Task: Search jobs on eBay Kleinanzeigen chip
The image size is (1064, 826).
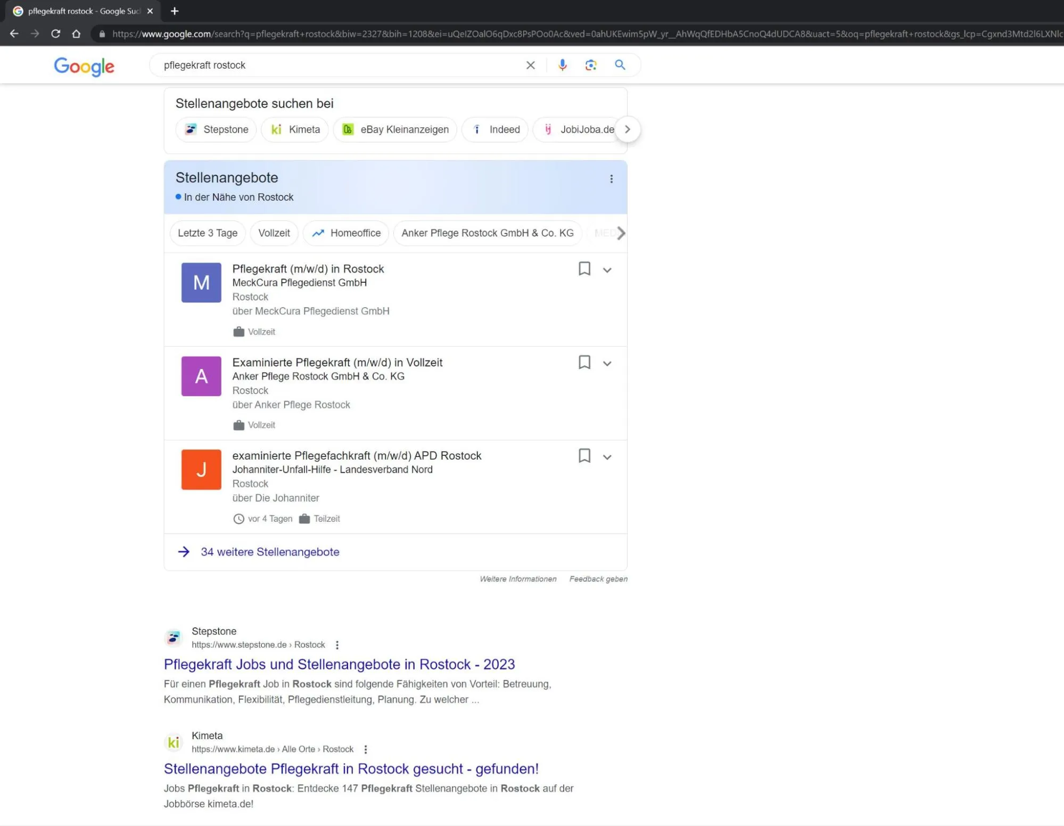Action: pyautogui.click(x=395, y=129)
